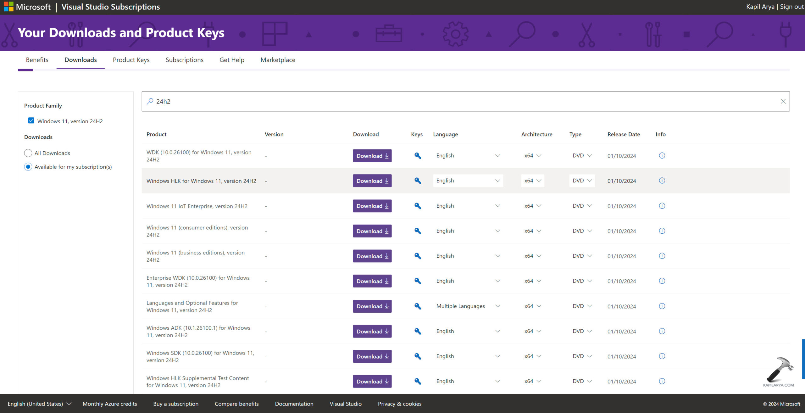Click key icon for Windows 11 IoT Enterprise
The height and width of the screenshot is (413, 805).
(x=417, y=206)
